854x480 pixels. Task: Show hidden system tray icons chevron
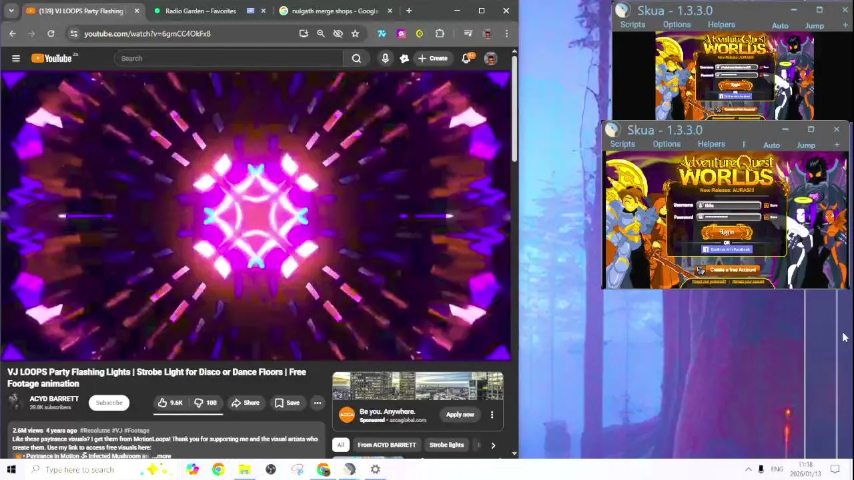tap(748, 469)
